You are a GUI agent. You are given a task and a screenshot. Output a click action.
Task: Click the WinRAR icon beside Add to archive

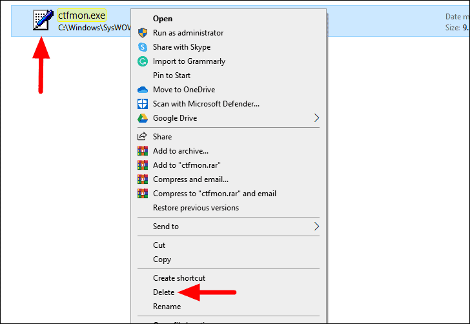point(143,151)
